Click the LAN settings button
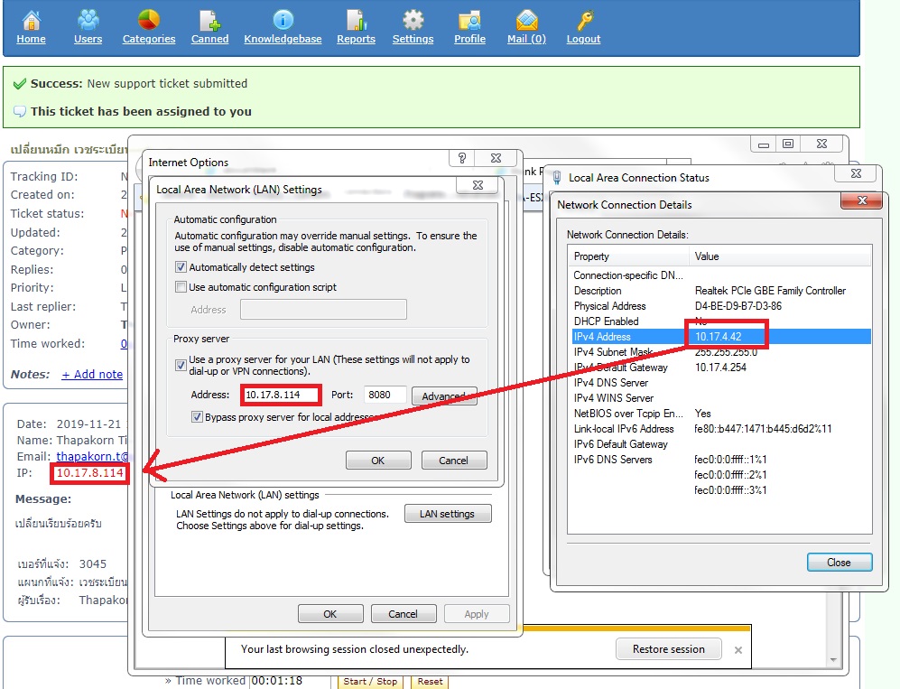Image resolution: width=900 pixels, height=689 pixels. pos(448,514)
